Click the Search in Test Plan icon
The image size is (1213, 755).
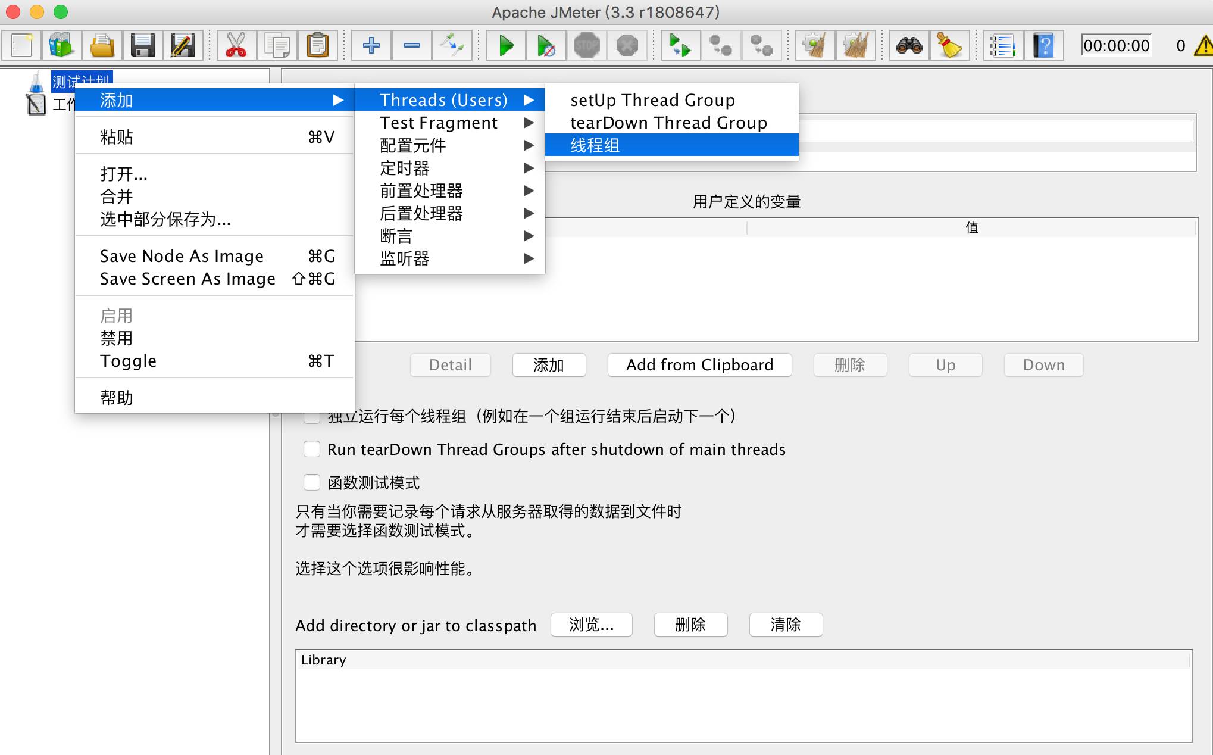point(912,45)
